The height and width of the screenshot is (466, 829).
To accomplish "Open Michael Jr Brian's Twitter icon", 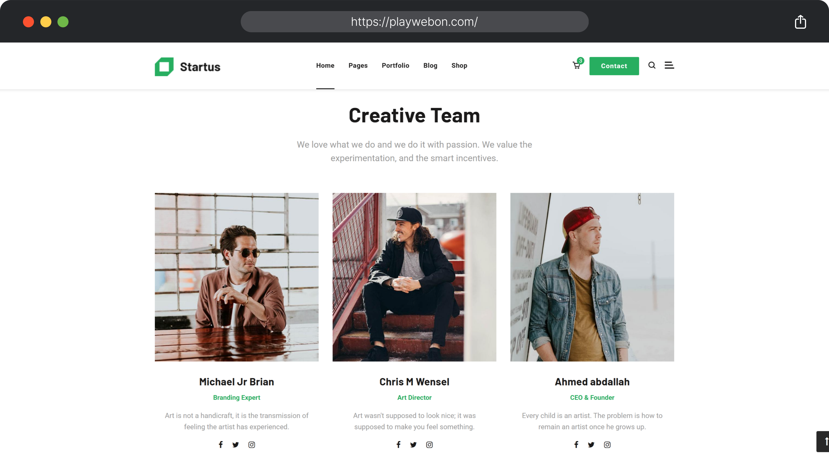I will pyautogui.click(x=236, y=445).
